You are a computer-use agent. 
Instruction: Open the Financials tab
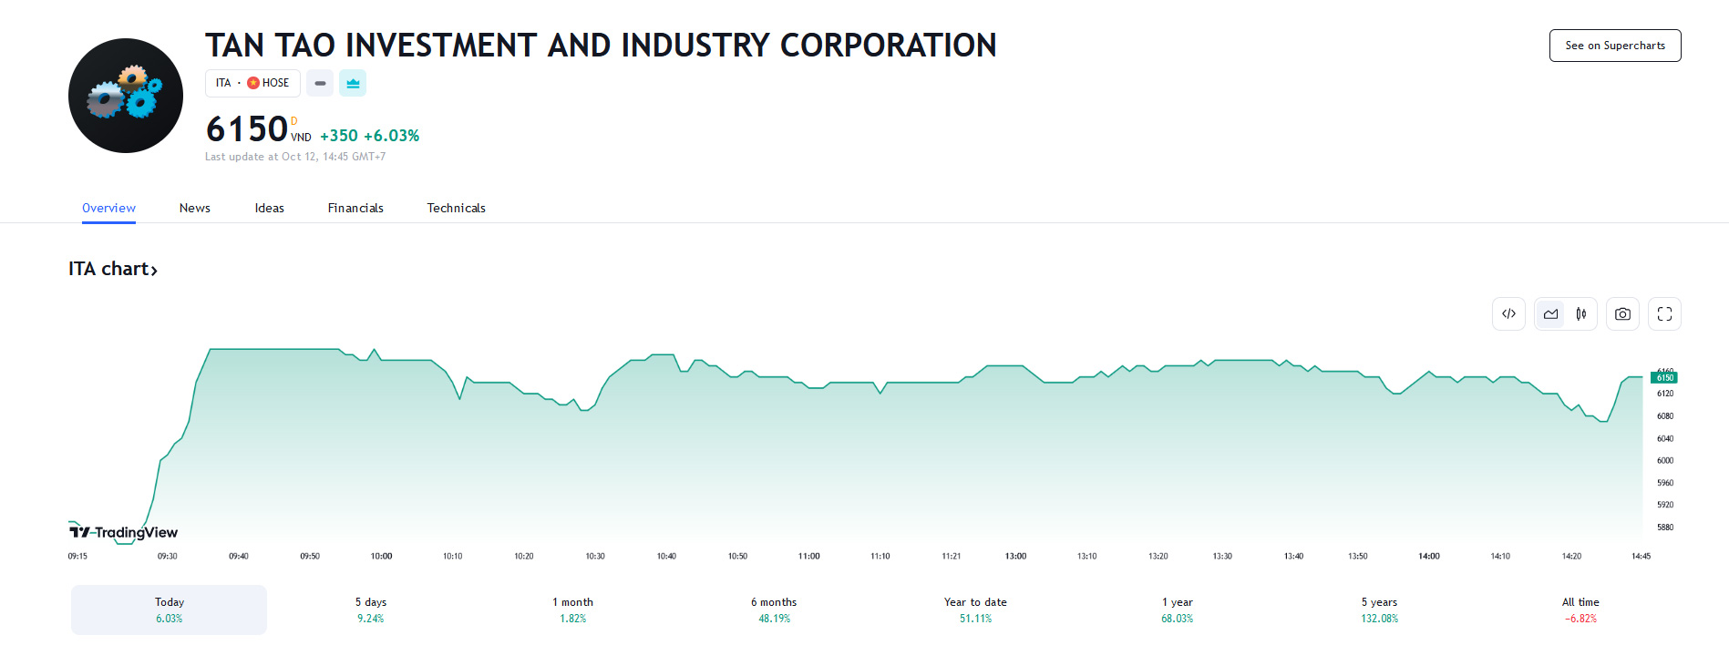[355, 208]
